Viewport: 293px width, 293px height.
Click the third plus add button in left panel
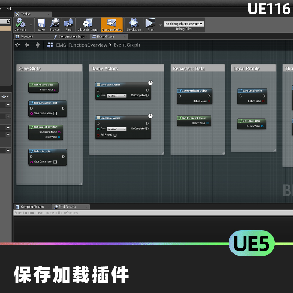click(x=8, y=128)
